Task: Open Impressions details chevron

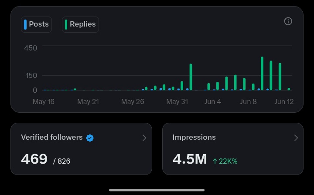Action: [296, 138]
